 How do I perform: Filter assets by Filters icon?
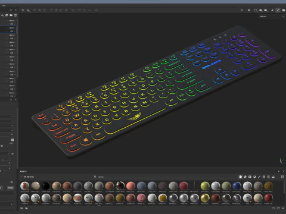(x=254, y=177)
